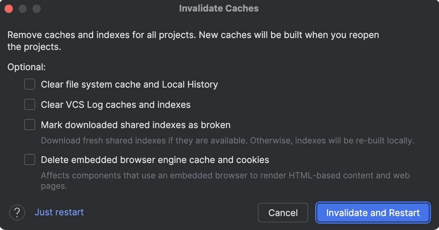Click the Invalidate Caches title bar

219,8
